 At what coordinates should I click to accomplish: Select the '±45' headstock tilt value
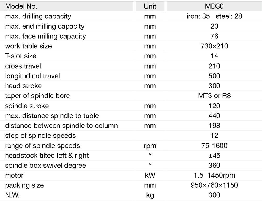(214, 156)
